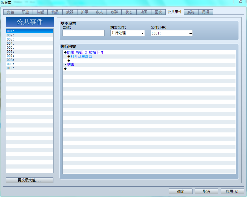Screen dimensions: 247x197
Task: Select common event 010 in list
Action: click(x=30, y=68)
